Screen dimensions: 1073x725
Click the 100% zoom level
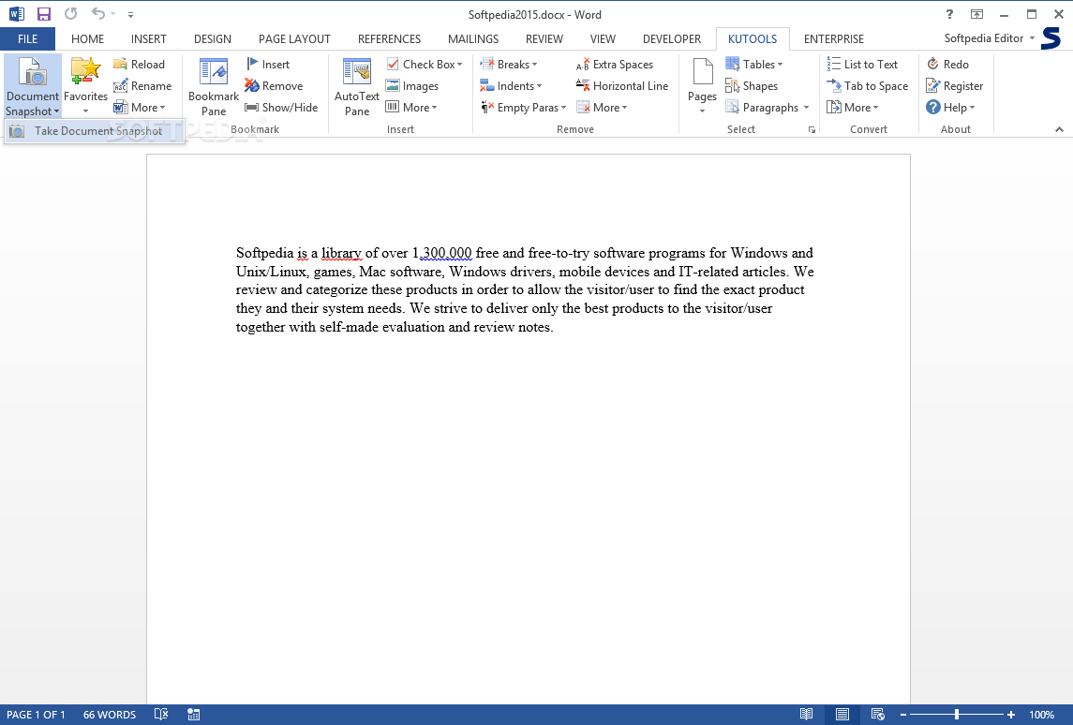1041,715
